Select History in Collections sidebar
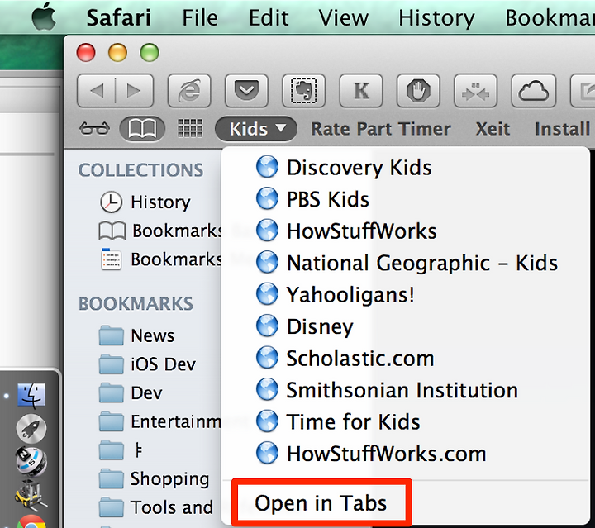595x528 pixels. pos(145,202)
